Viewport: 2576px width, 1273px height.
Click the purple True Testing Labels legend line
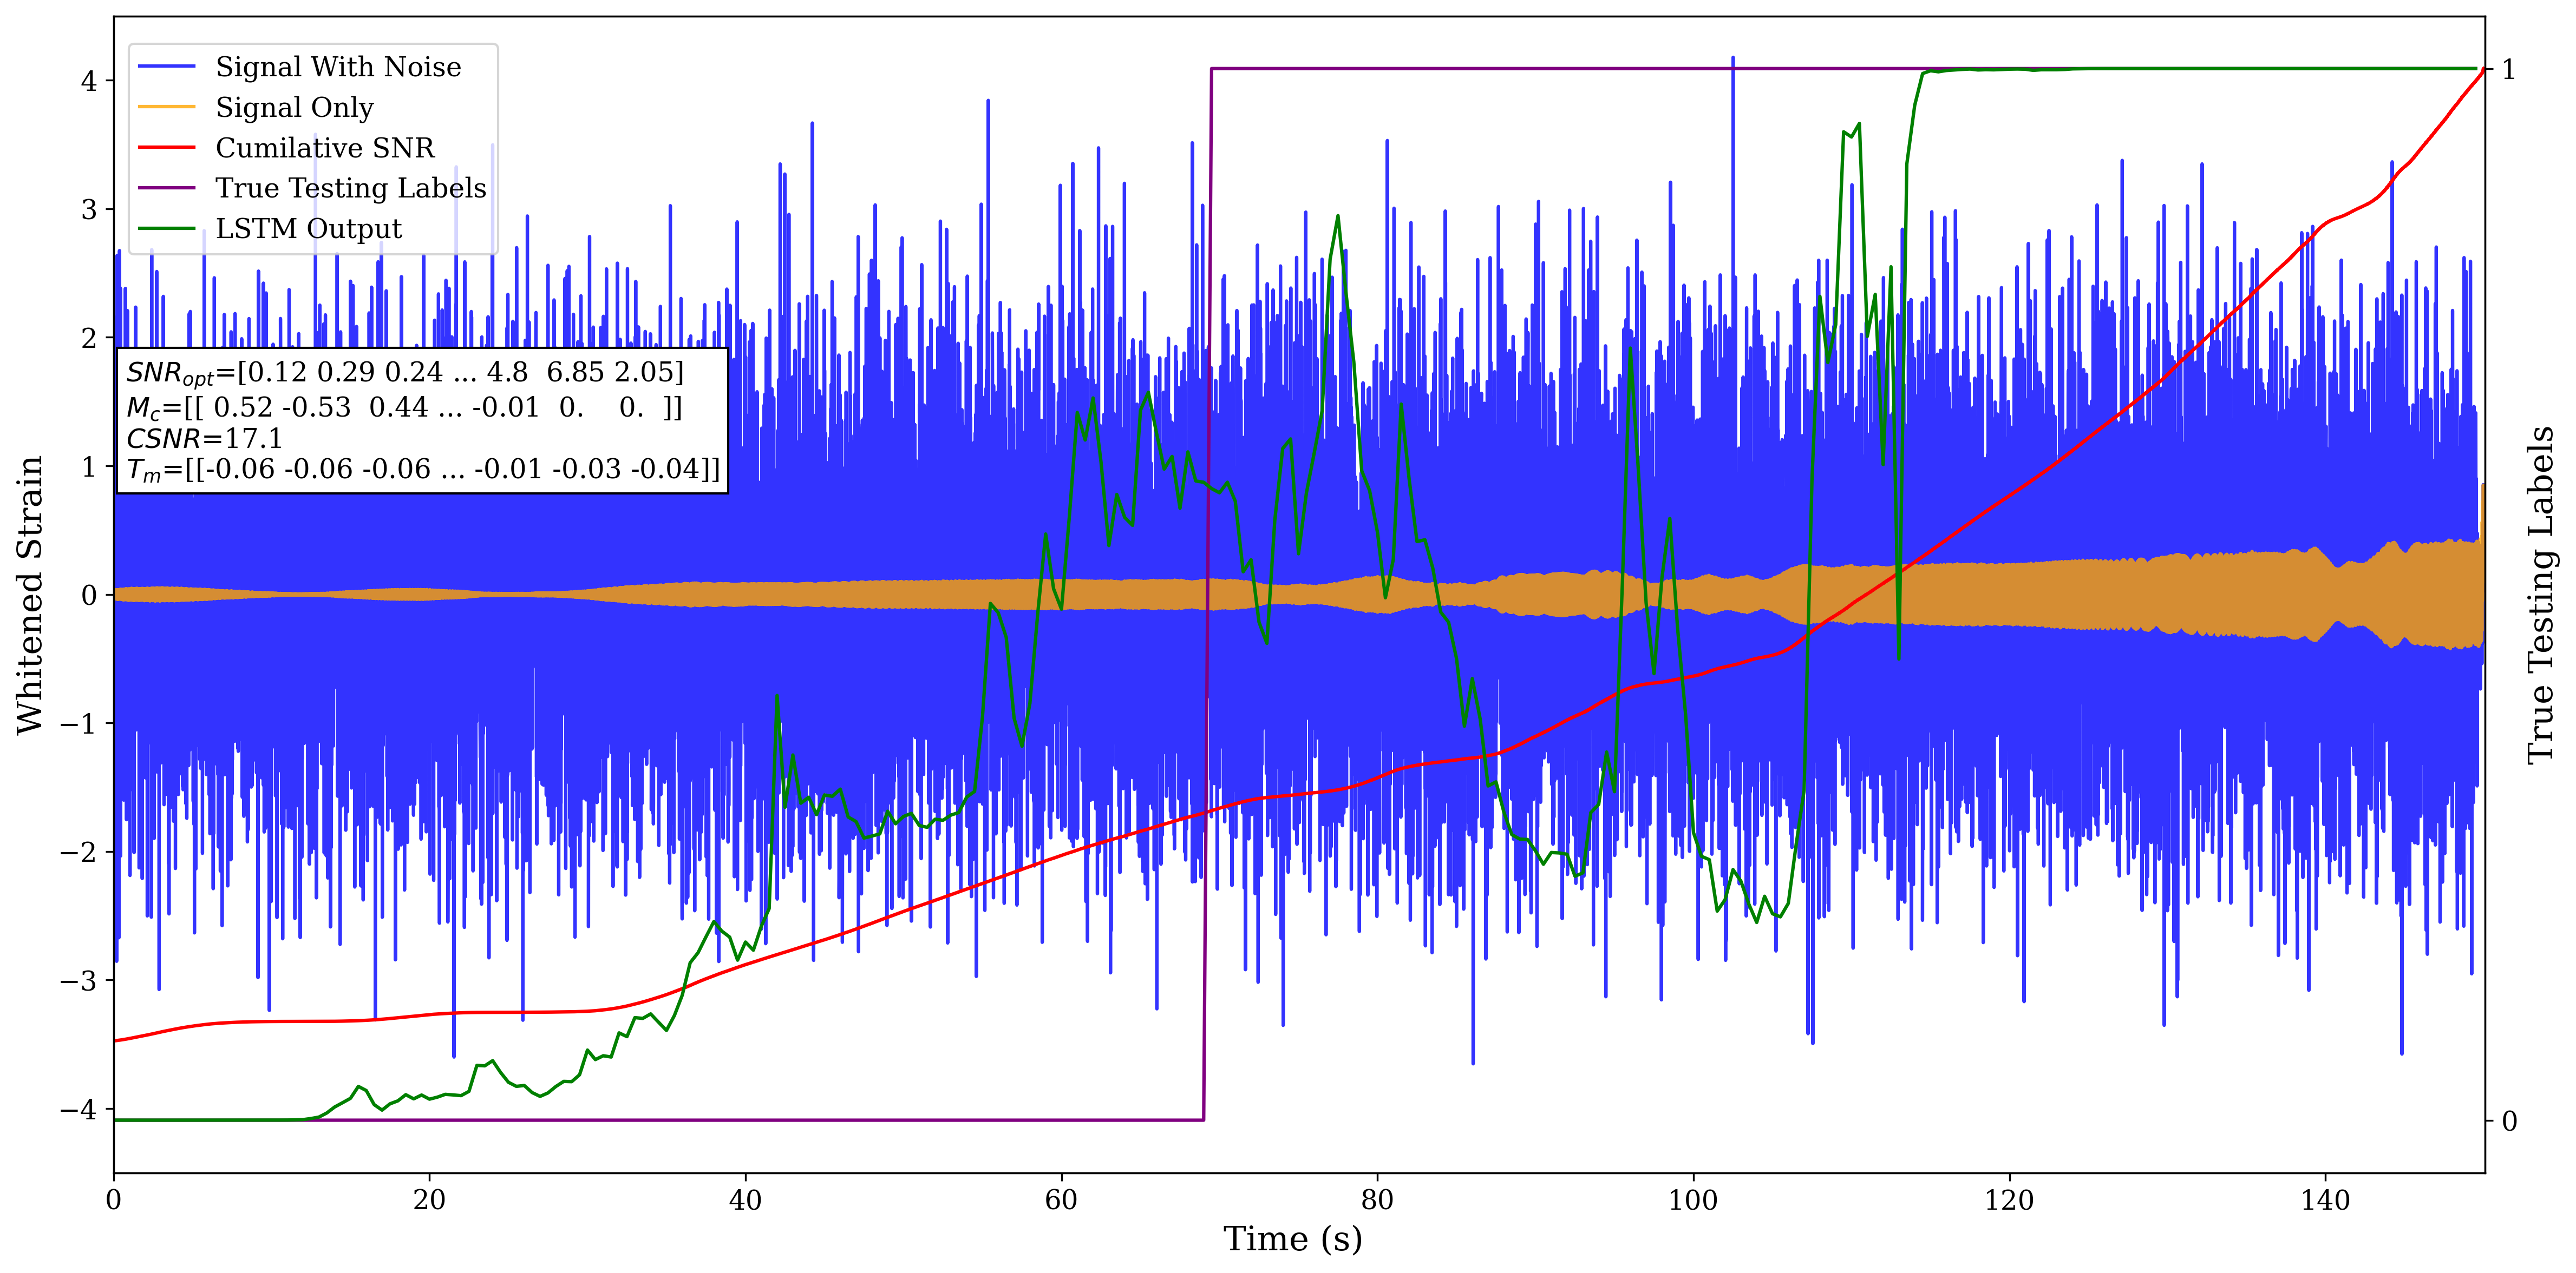click(x=166, y=188)
